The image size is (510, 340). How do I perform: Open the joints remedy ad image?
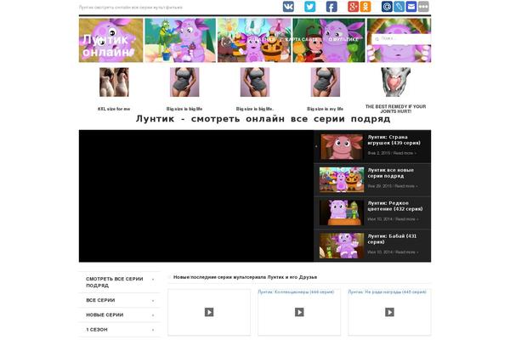point(395,82)
